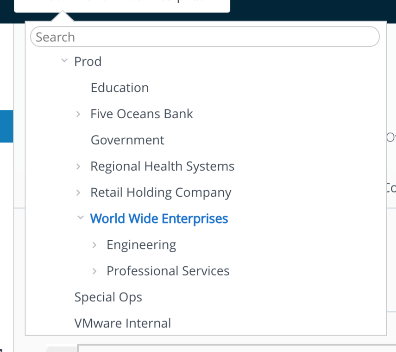Viewport: 396px width, 352px height.
Task: Select the Special Ops group
Action: click(108, 297)
